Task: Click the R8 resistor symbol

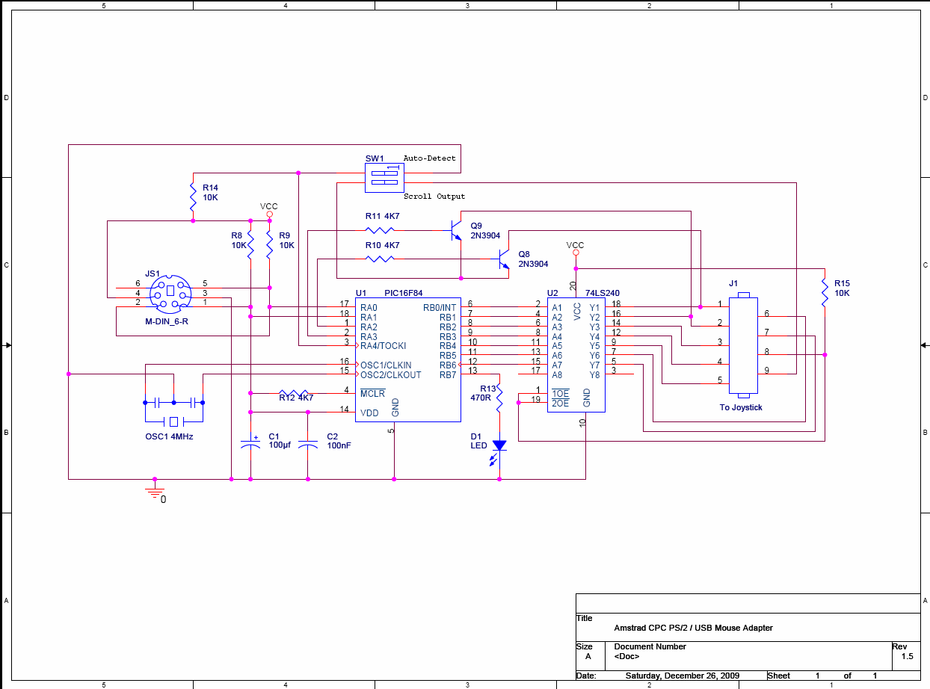Action: point(250,245)
